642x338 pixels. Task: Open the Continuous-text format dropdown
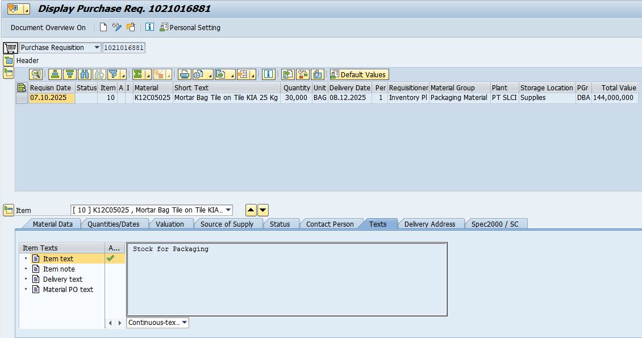point(184,323)
